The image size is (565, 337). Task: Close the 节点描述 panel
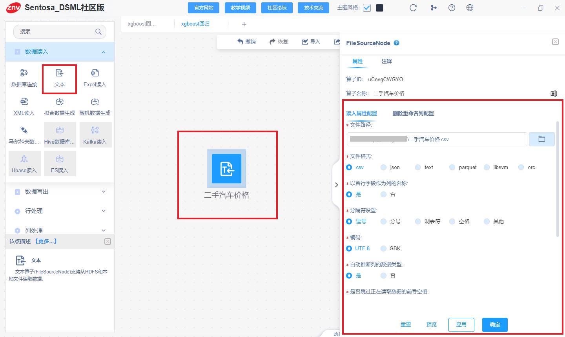tap(108, 242)
